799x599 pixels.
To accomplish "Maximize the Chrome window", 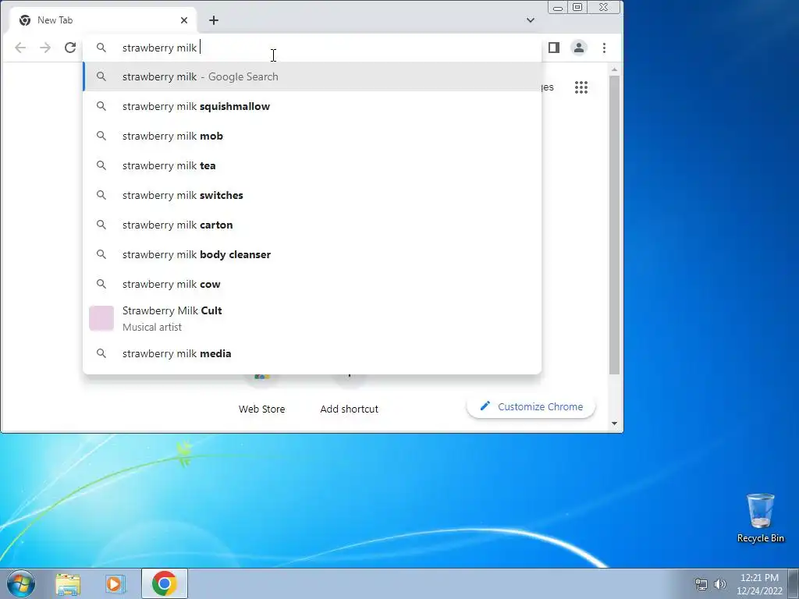I will point(577,7).
